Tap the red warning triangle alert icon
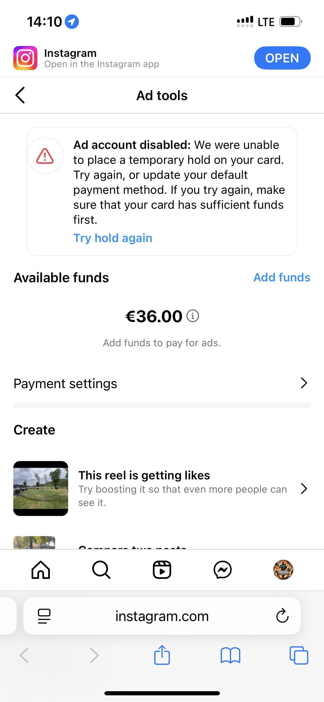Viewport: 324px width, 702px height. pyautogui.click(x=45, y=156)
